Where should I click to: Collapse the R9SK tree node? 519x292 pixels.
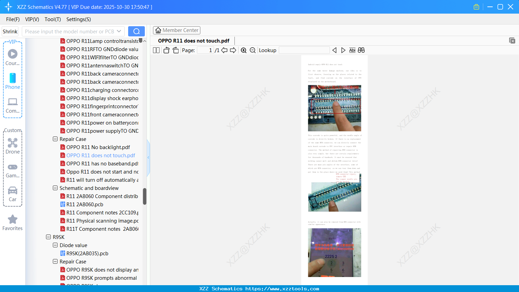(48, 237)
